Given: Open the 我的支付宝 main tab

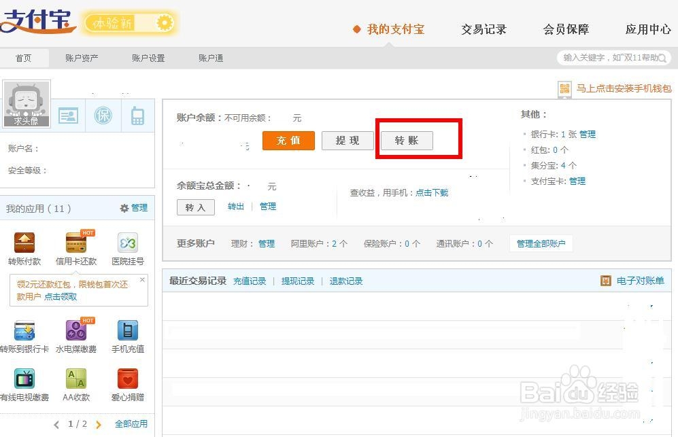Looking at the screenshot, I should (x=396, y=29).
